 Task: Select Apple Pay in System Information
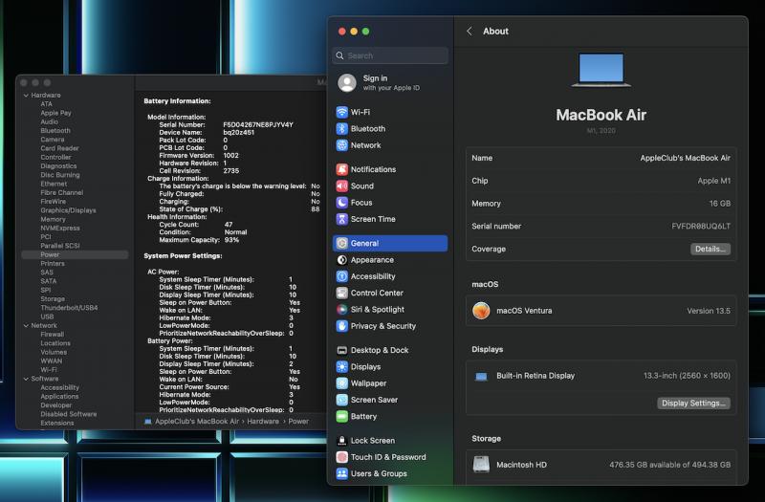coord(55,113)
